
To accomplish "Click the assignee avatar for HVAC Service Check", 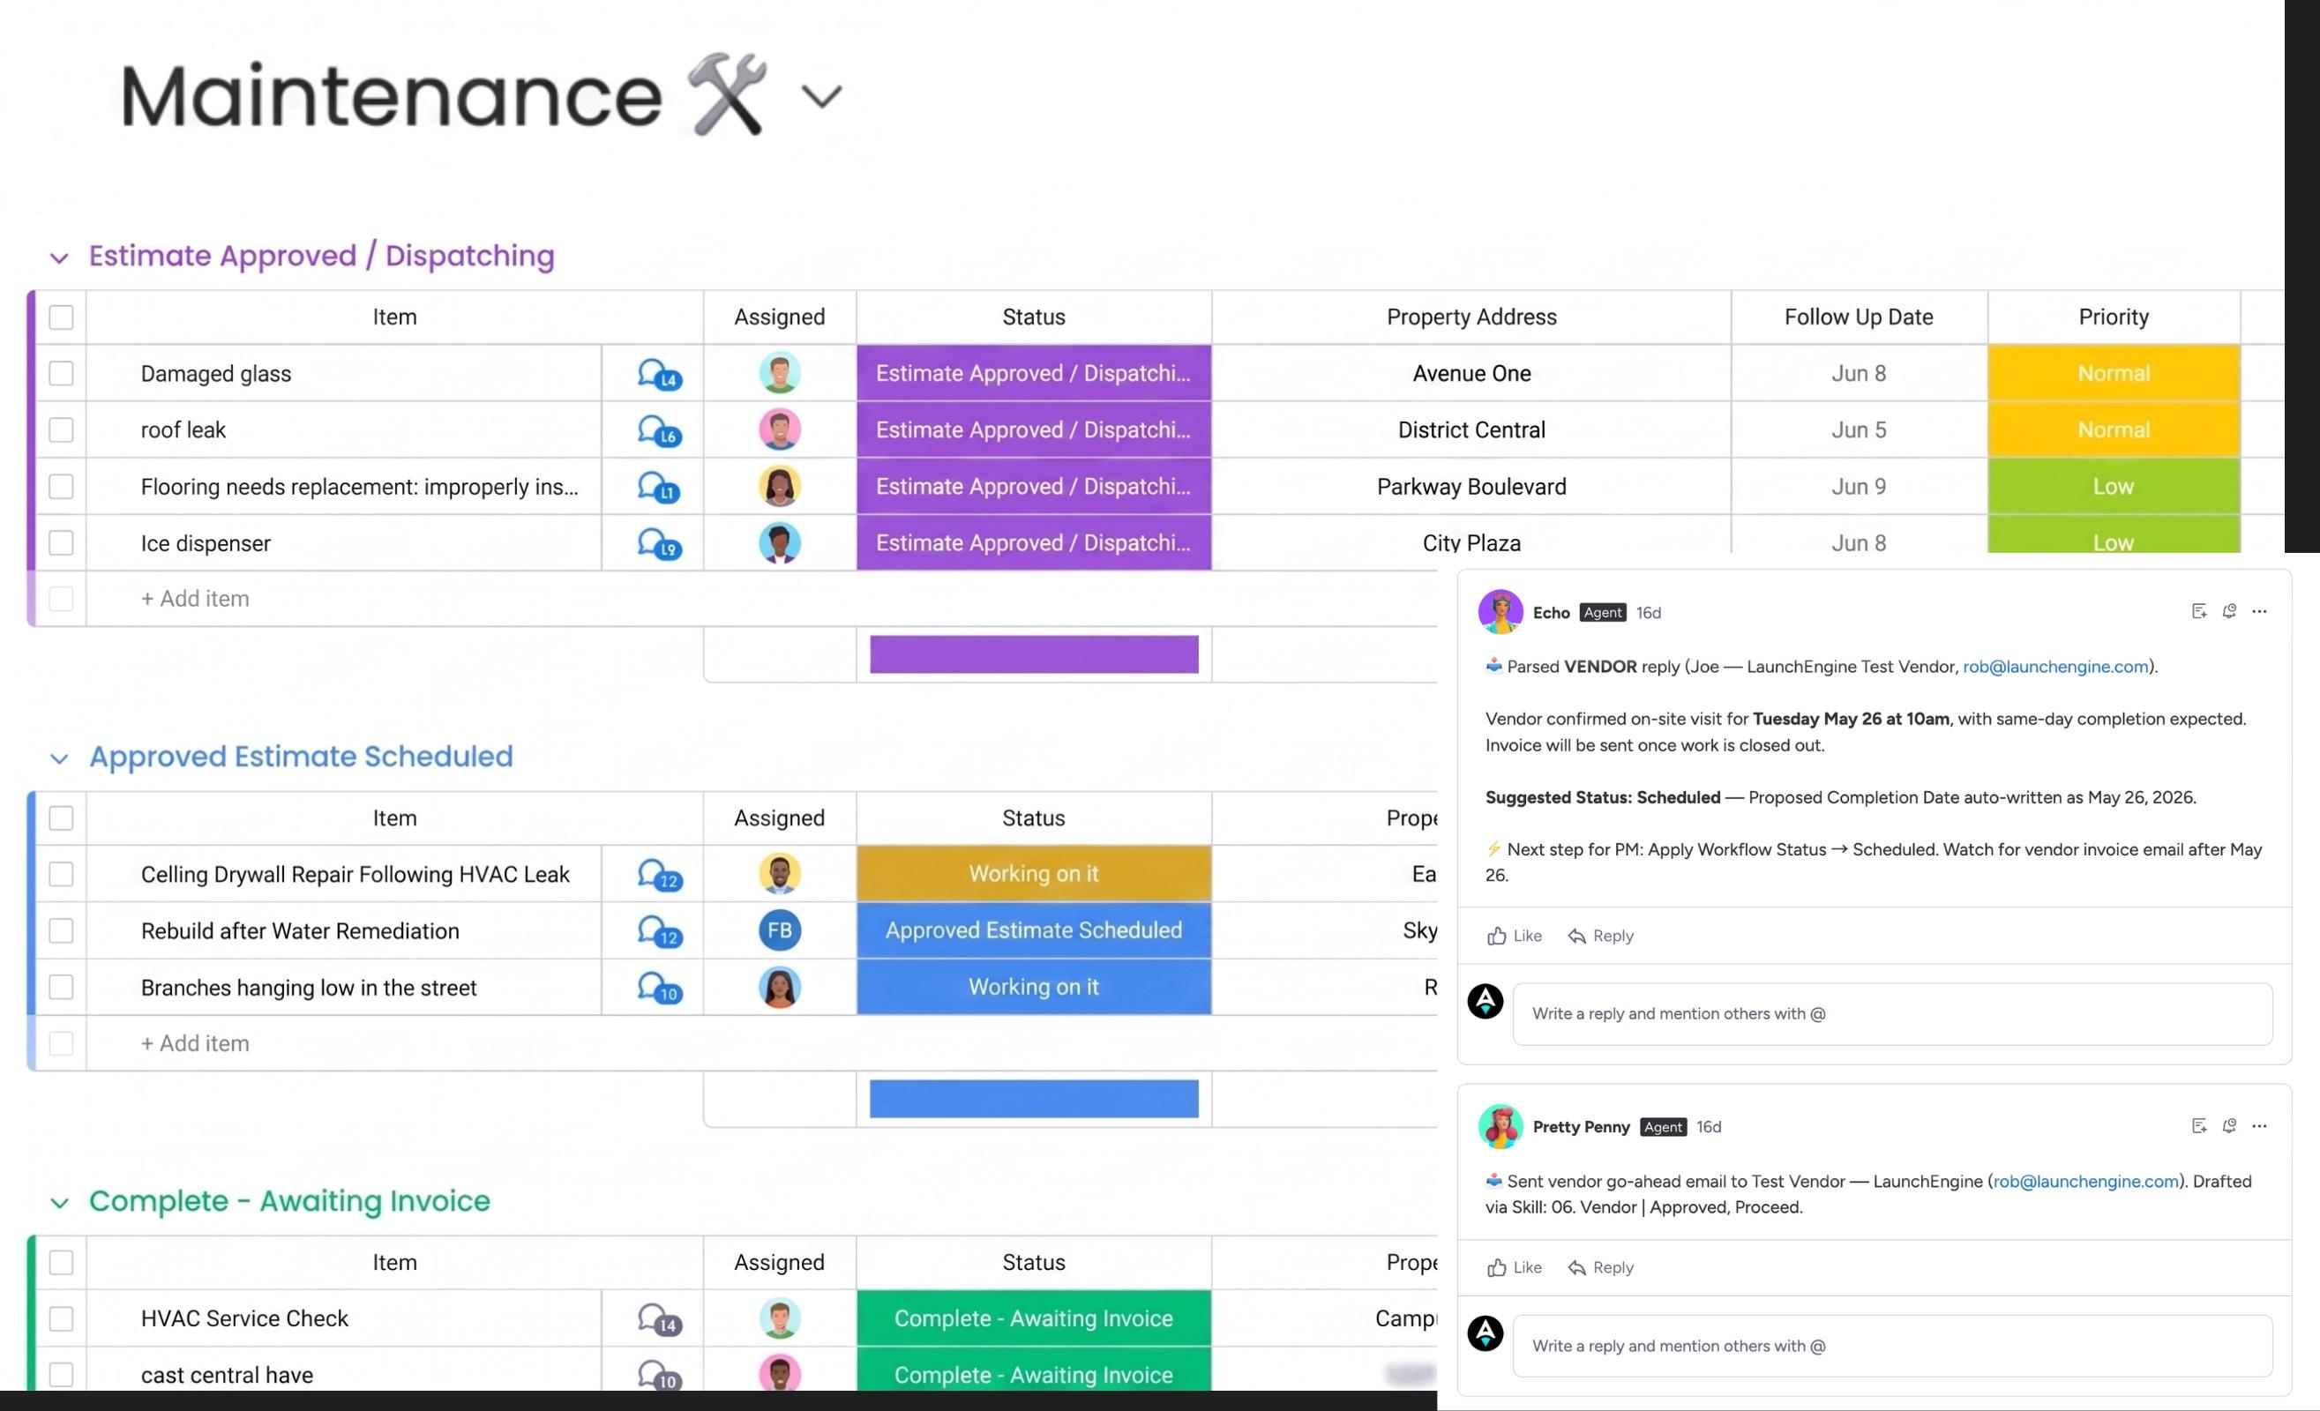I will (780, 1318).
